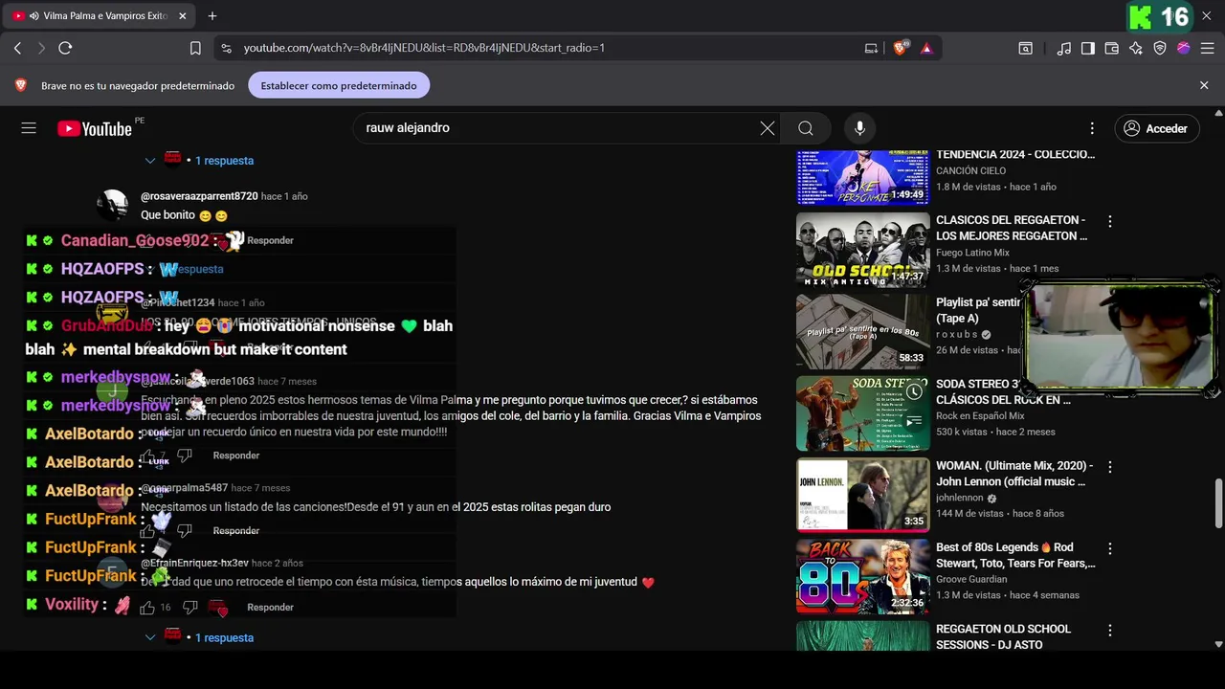Open the Old School Mix Antiguo thumbnail
The image size is (1225, 689).
(862, 250)
